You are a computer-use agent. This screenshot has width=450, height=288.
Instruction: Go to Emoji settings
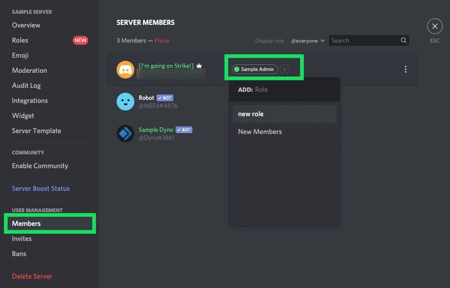pos(20,55)
